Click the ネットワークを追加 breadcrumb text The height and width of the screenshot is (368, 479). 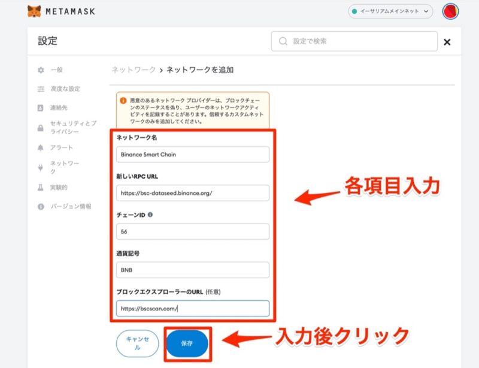tap(200, 70)
